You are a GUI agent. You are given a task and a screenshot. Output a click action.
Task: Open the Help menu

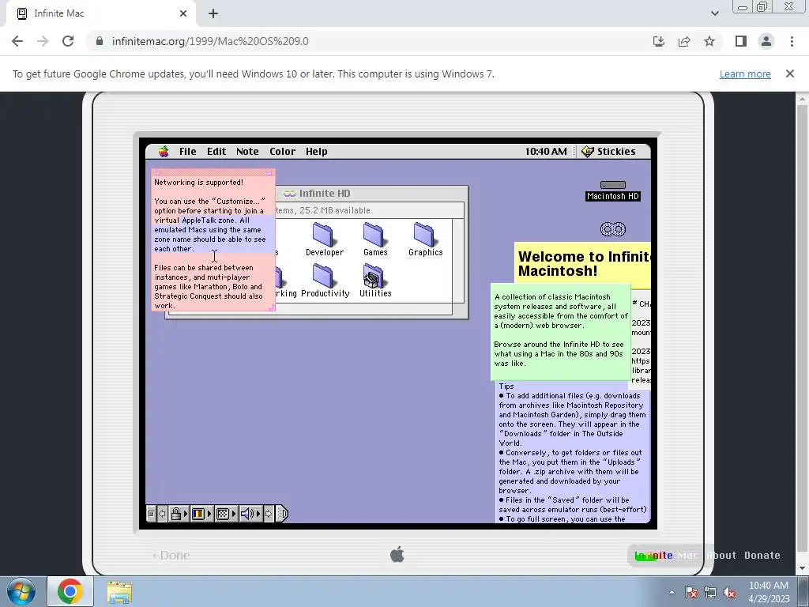[316, 151]
